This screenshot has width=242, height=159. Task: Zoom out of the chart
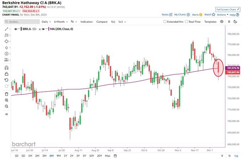coord(6,106)
